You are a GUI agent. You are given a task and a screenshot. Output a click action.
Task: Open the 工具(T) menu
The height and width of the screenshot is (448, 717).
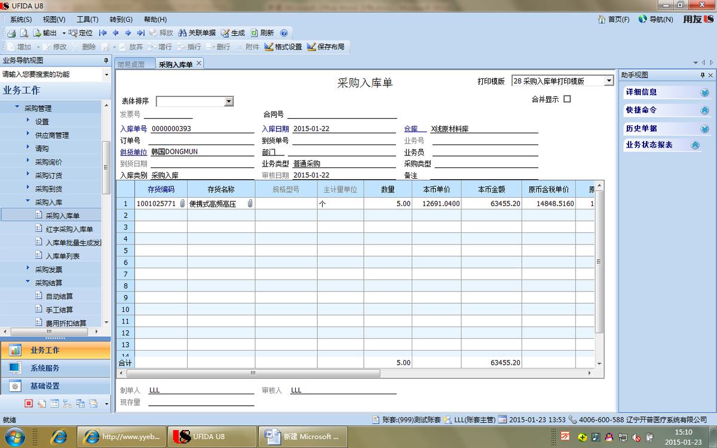pyautogui.click(x=87, y=19)
